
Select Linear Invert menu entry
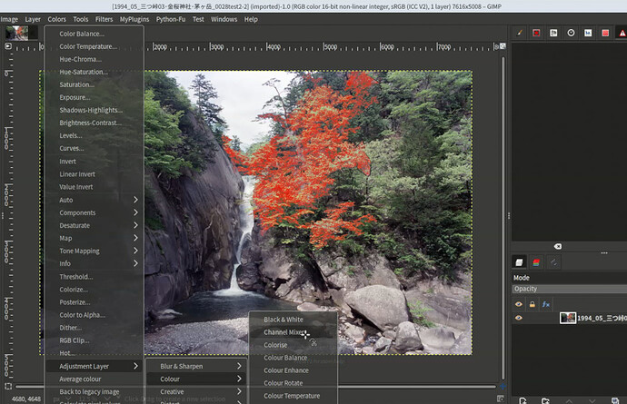95,174
